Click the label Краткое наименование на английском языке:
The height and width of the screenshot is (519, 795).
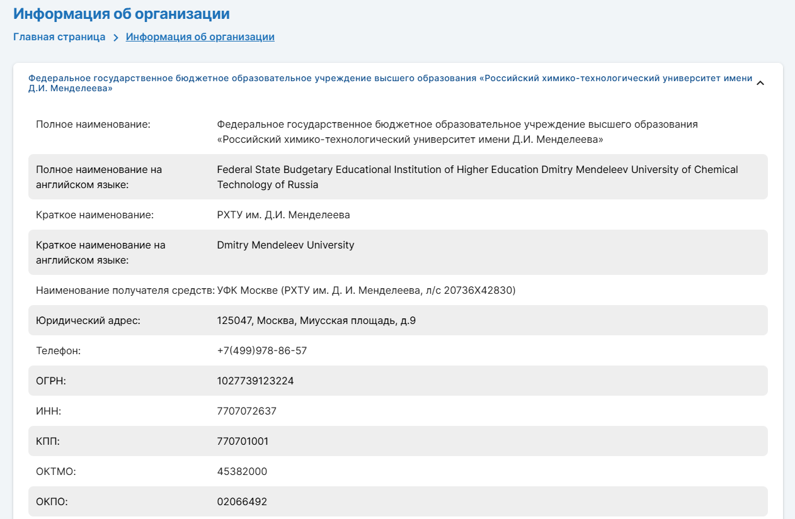click(x=101, y=252)
